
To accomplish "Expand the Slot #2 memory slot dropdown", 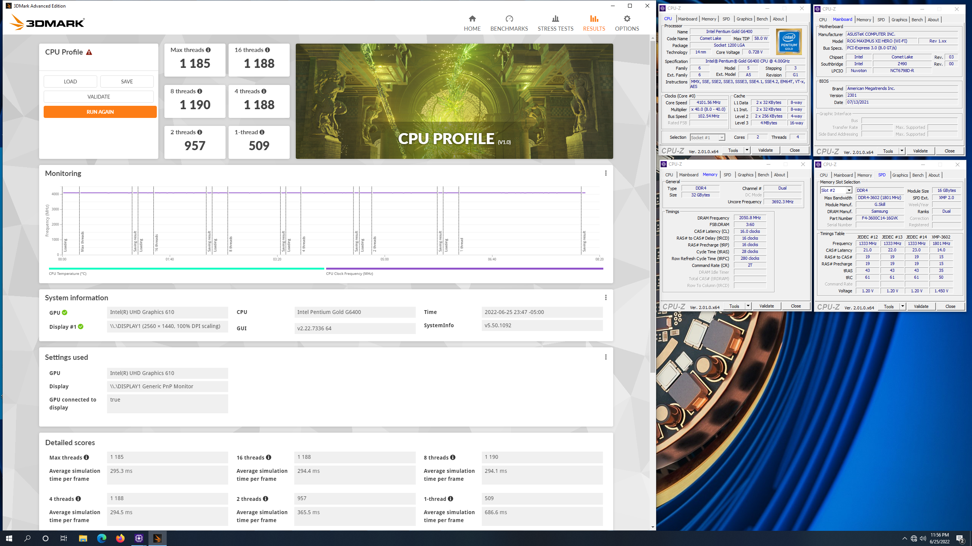I will (x=849, y=190).
